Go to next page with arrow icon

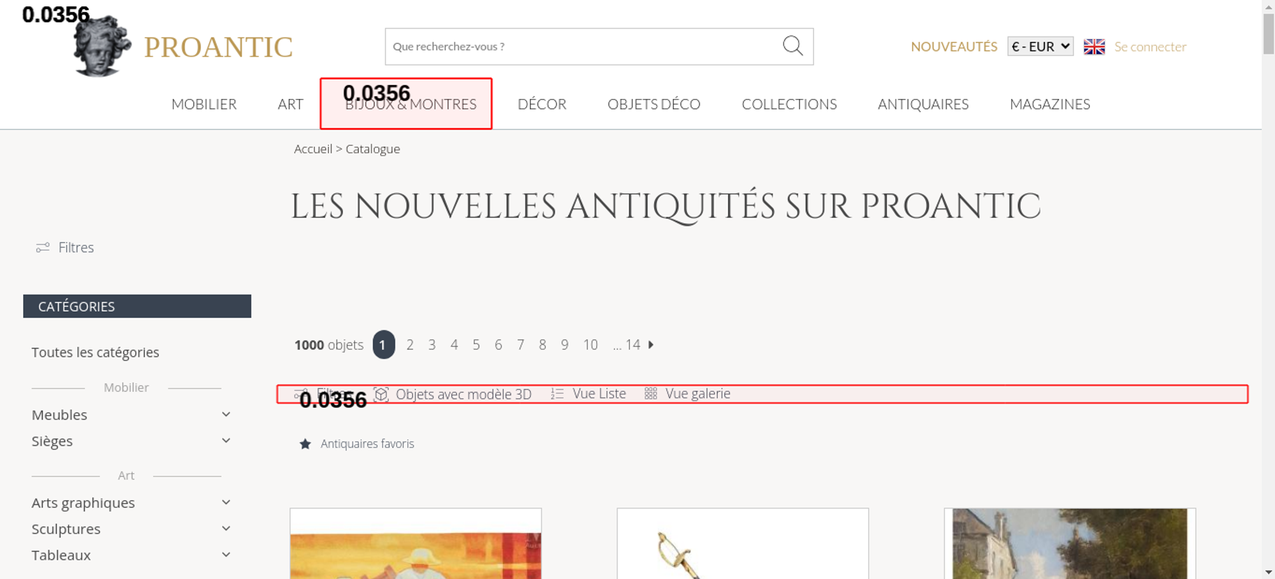coord(651,344)
